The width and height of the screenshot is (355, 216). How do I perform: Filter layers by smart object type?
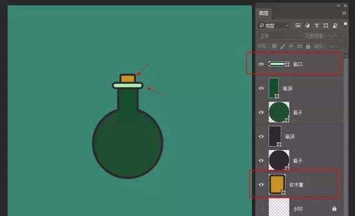click(335, 26)
